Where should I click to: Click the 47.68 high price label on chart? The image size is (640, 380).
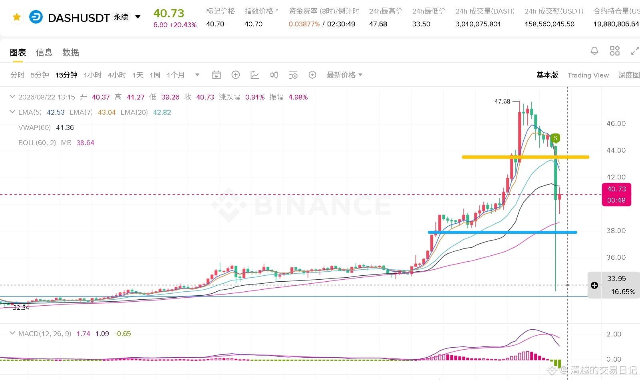[502, 101]
